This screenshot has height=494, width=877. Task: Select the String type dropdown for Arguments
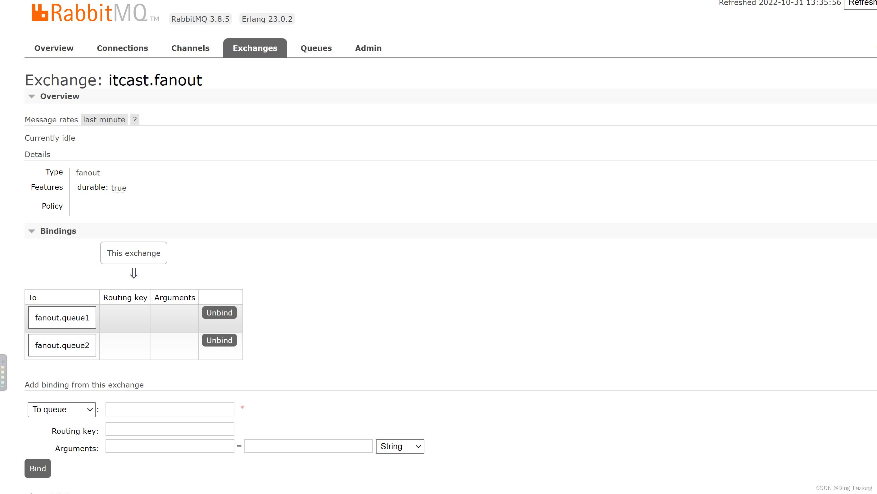399,446
